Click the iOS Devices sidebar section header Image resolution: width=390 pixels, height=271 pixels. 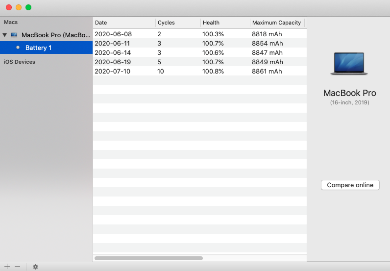click(x=20, y=62)
